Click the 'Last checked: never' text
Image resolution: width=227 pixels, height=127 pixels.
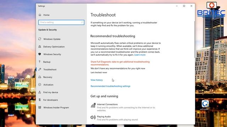99,72
